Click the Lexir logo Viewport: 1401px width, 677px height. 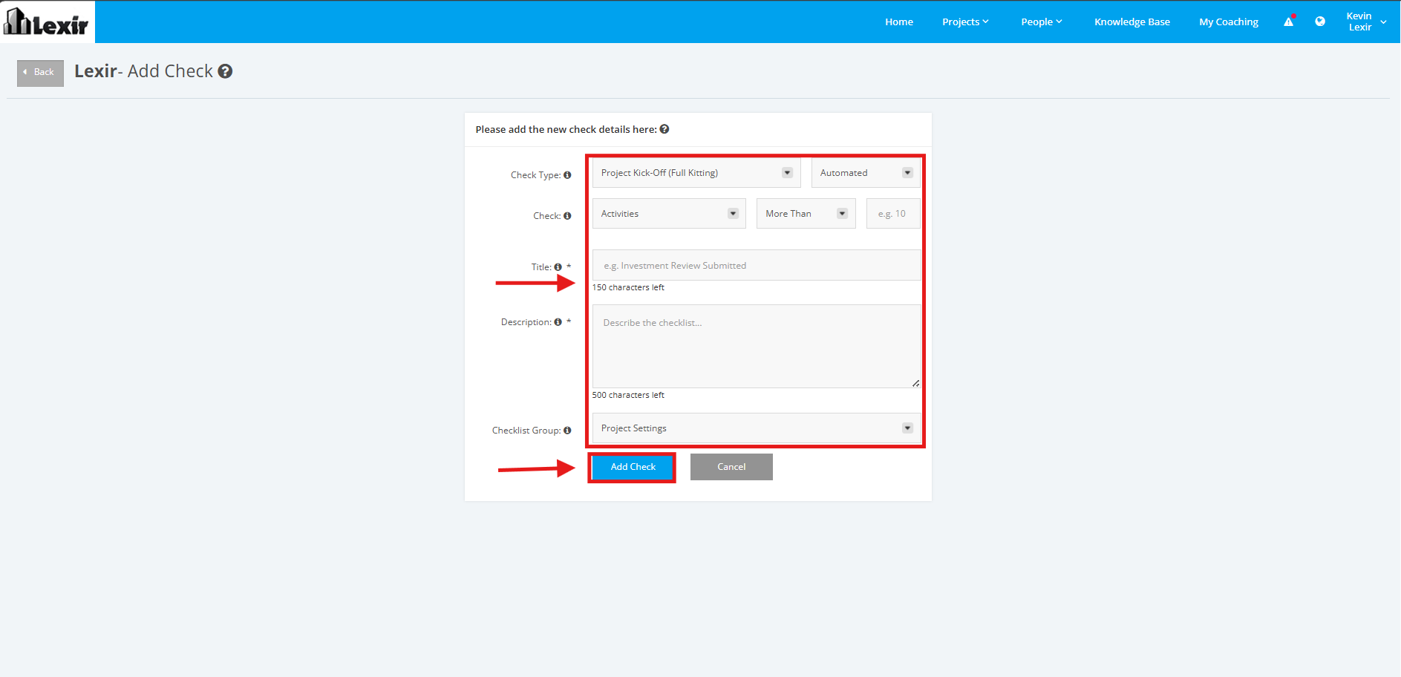(47, 22)
